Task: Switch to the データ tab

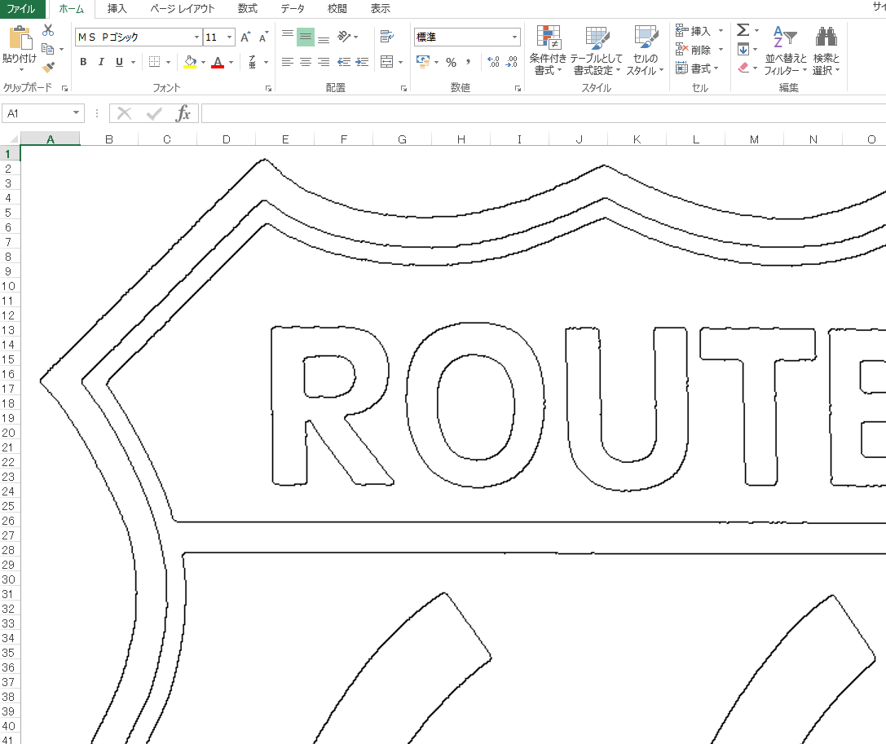Action: [293, 9]
